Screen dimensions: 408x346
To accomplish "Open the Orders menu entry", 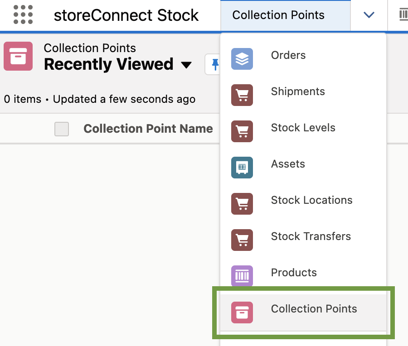I will pyautogui.click(x=289, y=54).
